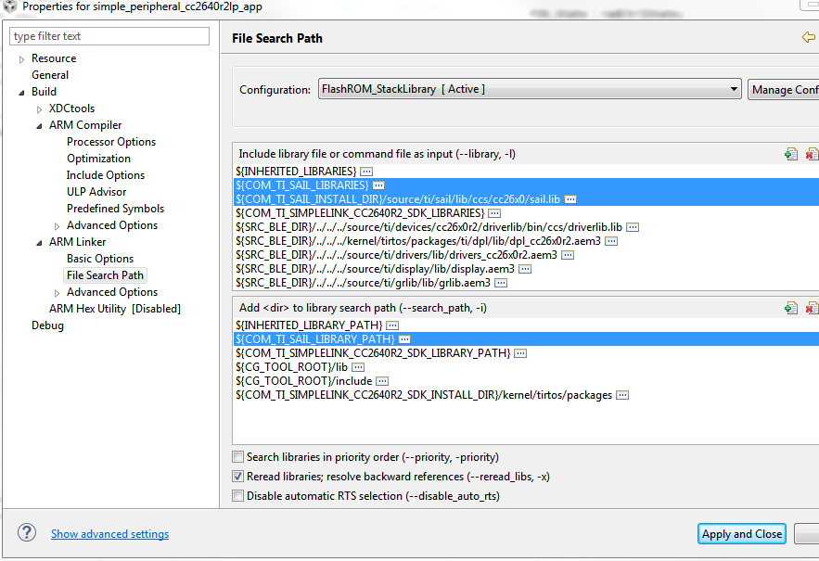The width and height of the screenshot is (819, 561).
Task: Enable Disable automatic RTS selection checkbox
Action: 237,496
